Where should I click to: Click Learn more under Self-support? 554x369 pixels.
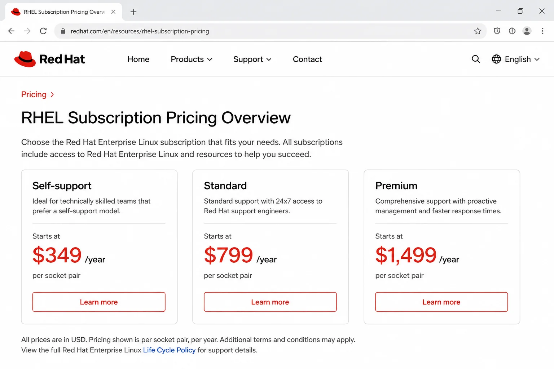(99, 302)
